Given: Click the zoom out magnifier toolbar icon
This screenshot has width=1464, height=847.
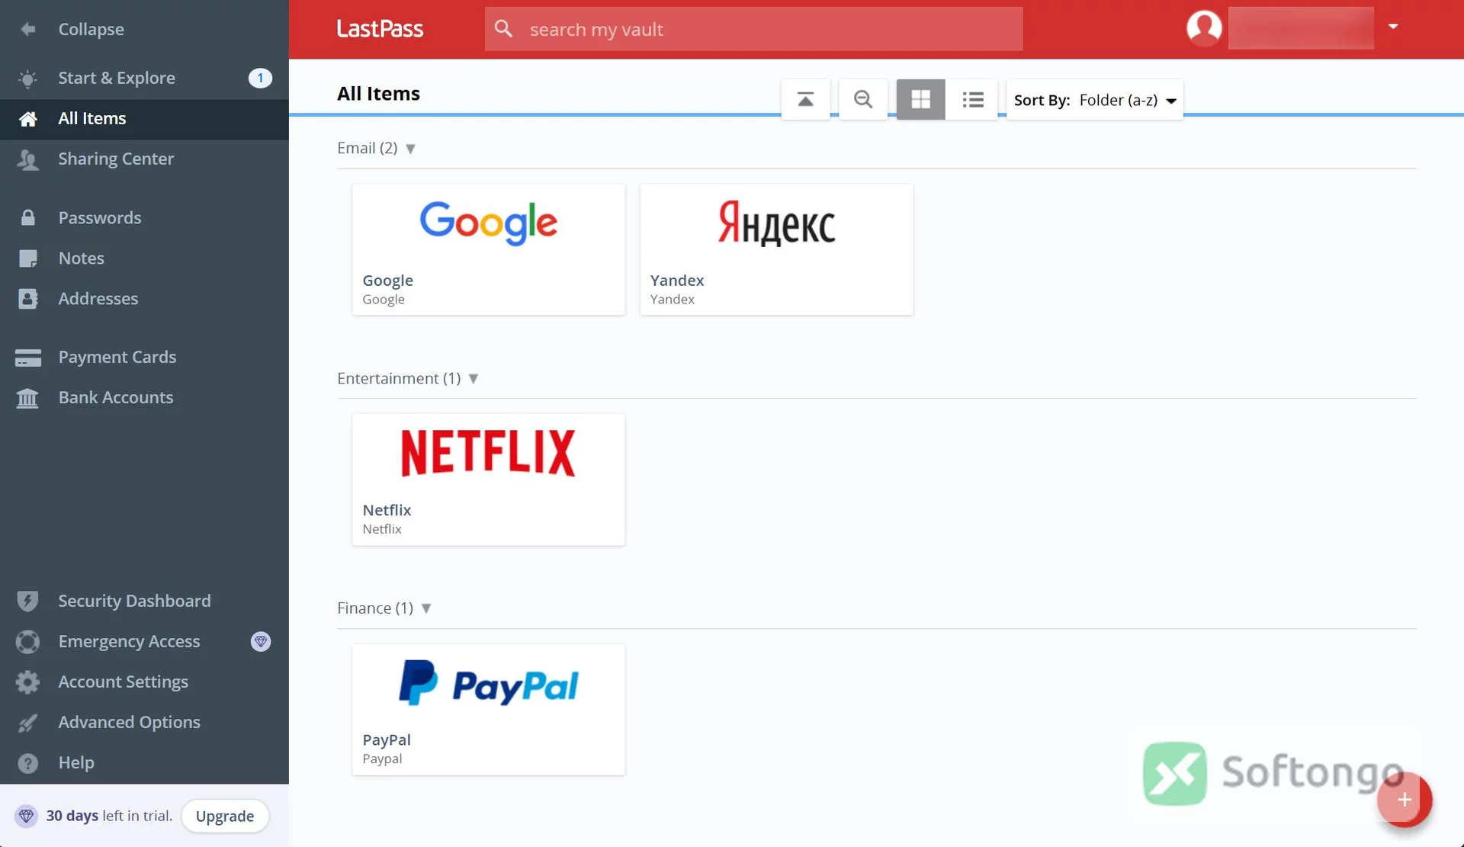Looking at the screenshot, I should (x=863, y=99).
